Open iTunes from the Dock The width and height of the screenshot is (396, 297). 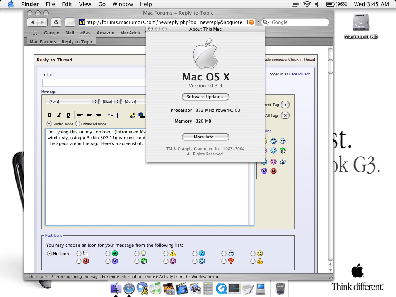(155, 288)
